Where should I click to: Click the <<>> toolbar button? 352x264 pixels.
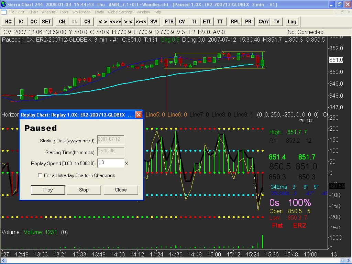(115, 22)
